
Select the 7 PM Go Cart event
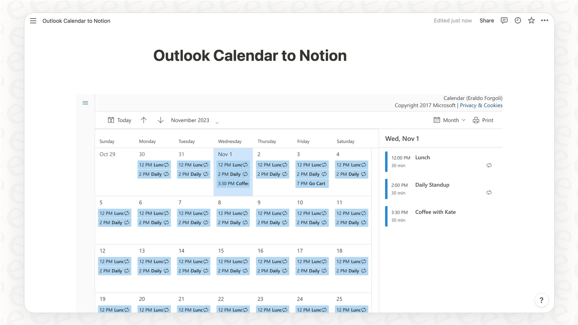[311, 183]
